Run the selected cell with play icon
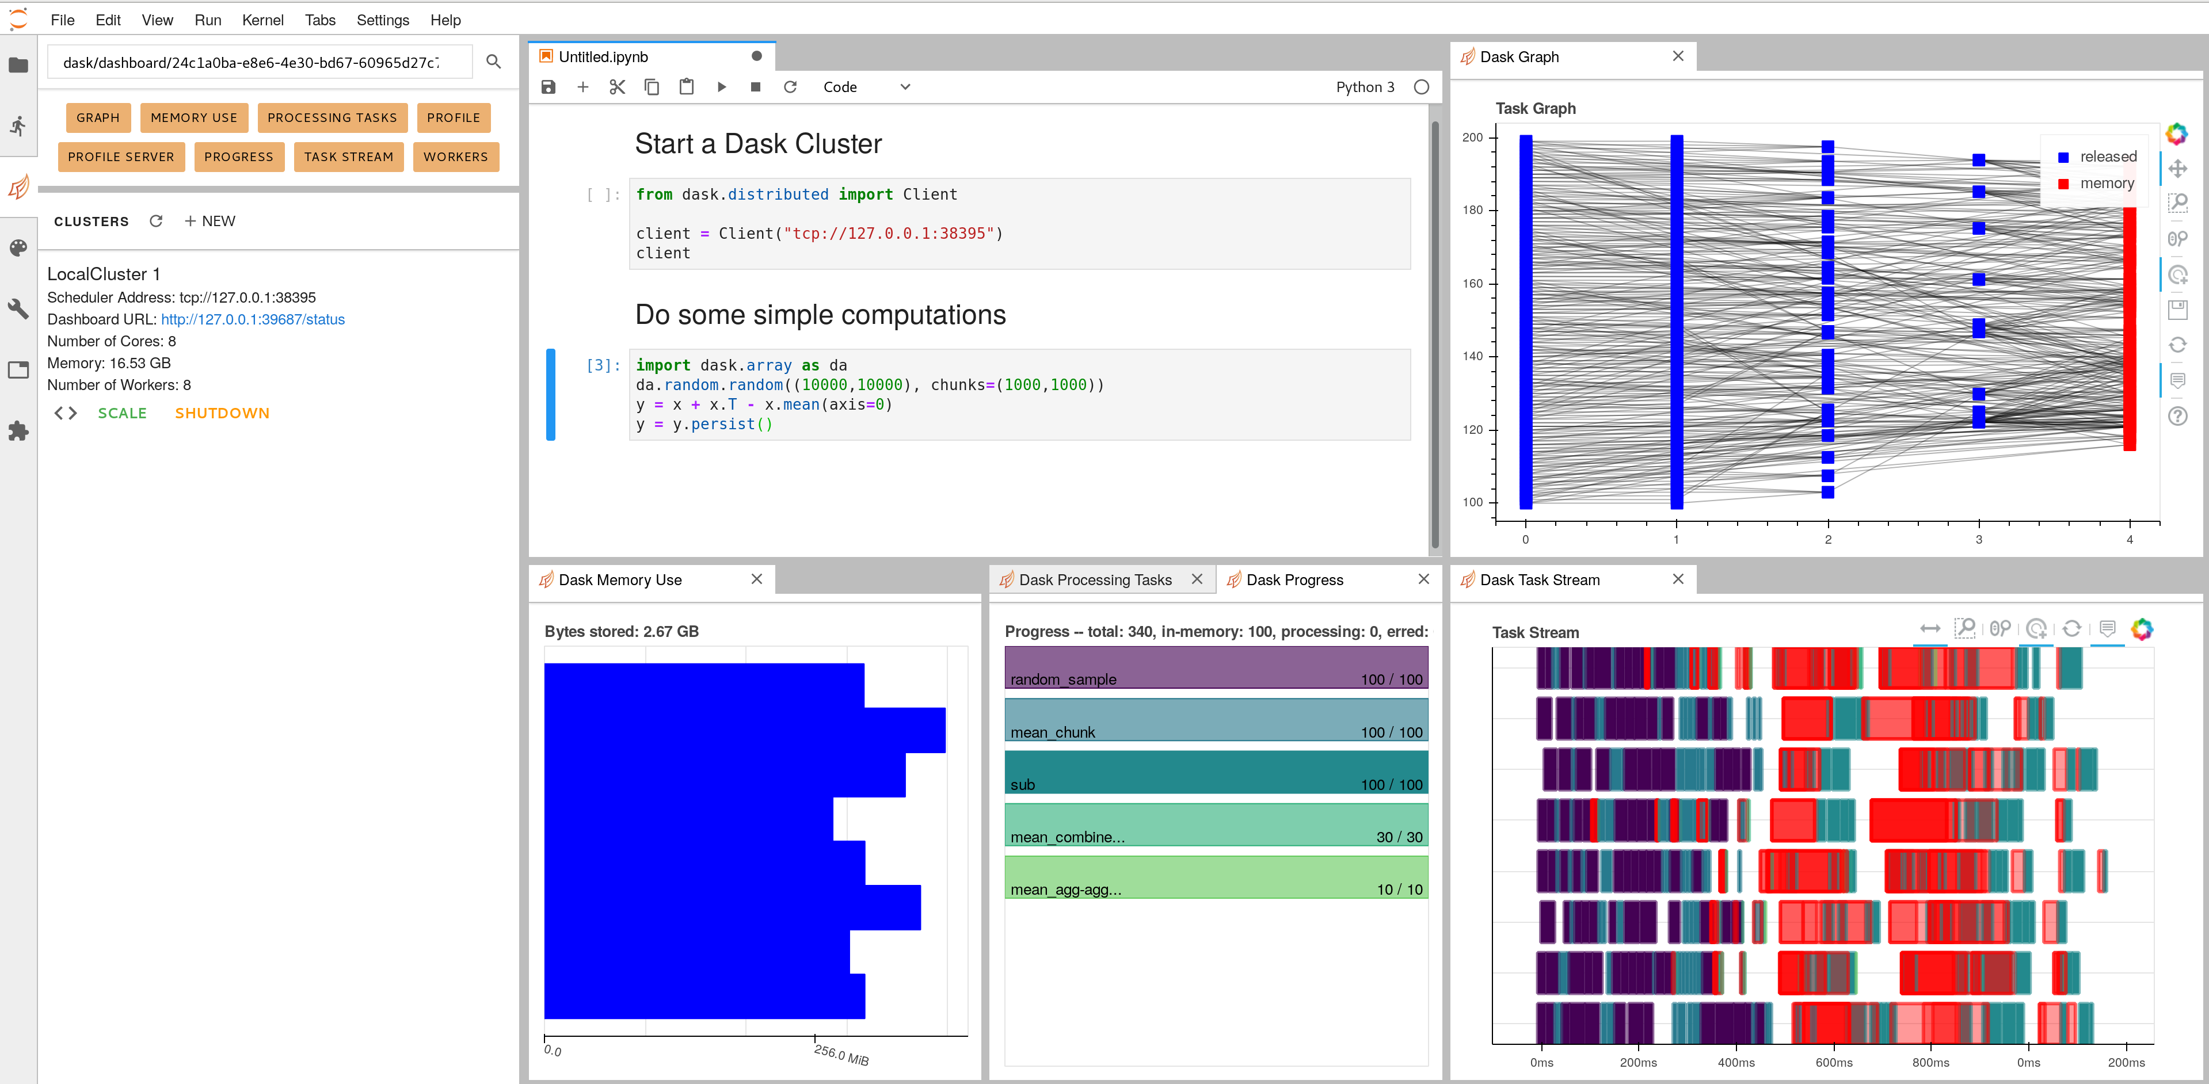 coord(721,86)
